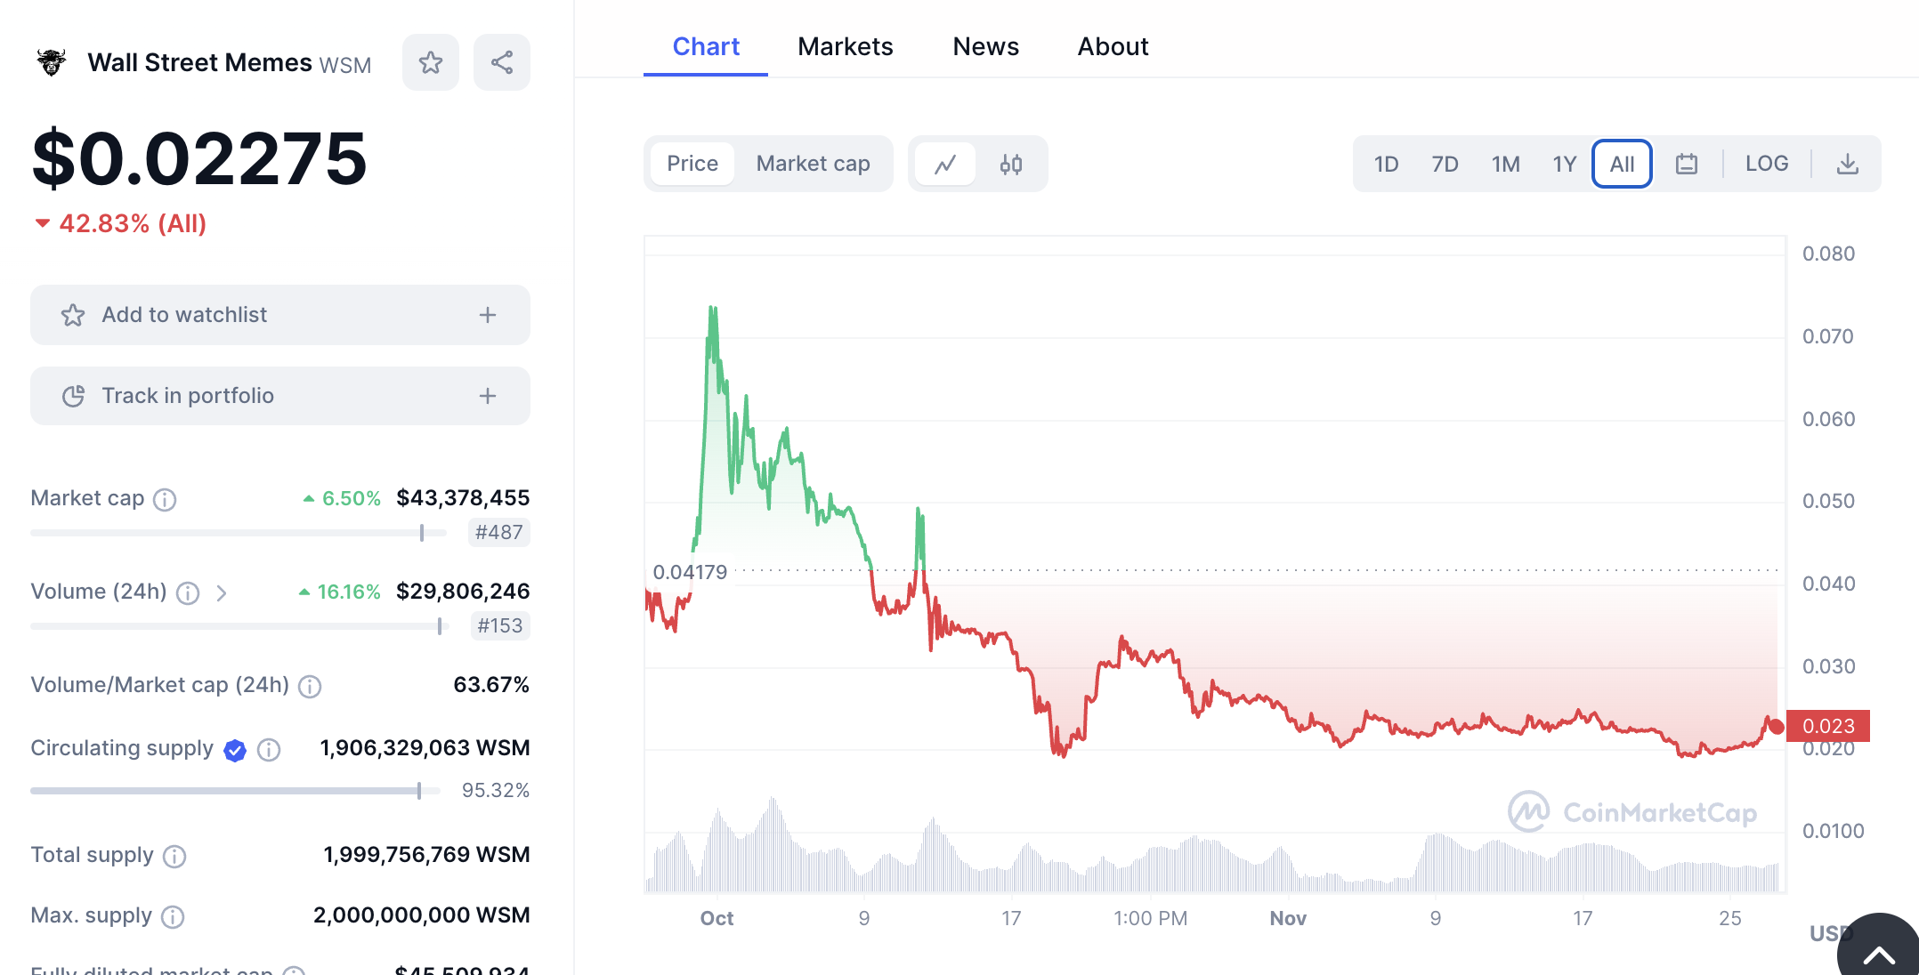Select the 1Y time range
Image resolution: width=1919 pixels, height=975 pixels.
(x=1564, y=164)
